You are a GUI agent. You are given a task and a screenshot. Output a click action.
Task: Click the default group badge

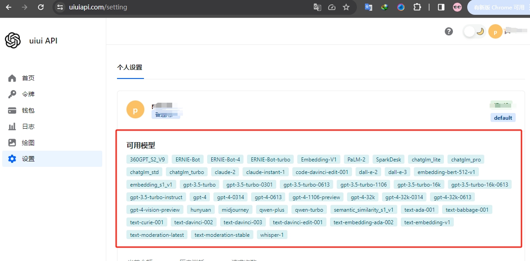[x=503, y=117]
